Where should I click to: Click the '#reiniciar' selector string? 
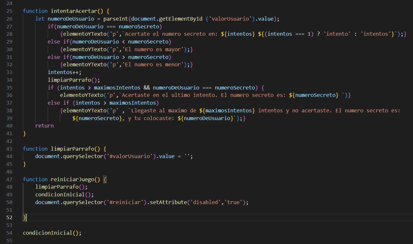point(125,202)
